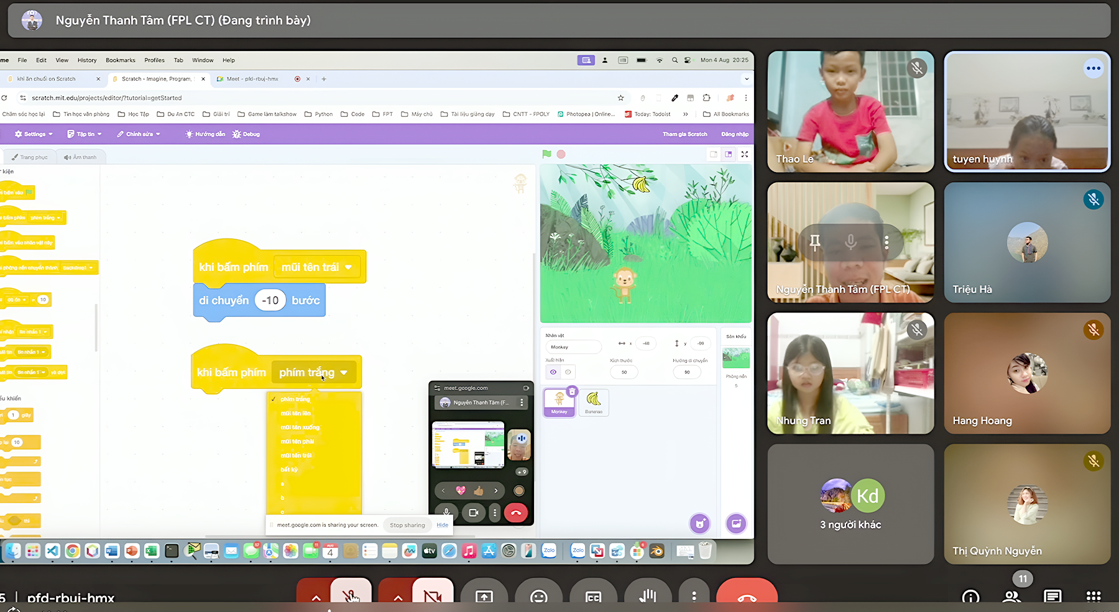1119x612 pixels.
Task: Click the stage fullscreen icon
Action: [x=744, y=154]
